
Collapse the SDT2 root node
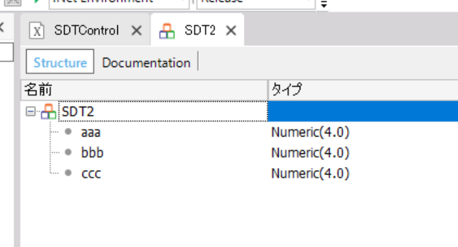pyautogui.click(x=30, y=111)
